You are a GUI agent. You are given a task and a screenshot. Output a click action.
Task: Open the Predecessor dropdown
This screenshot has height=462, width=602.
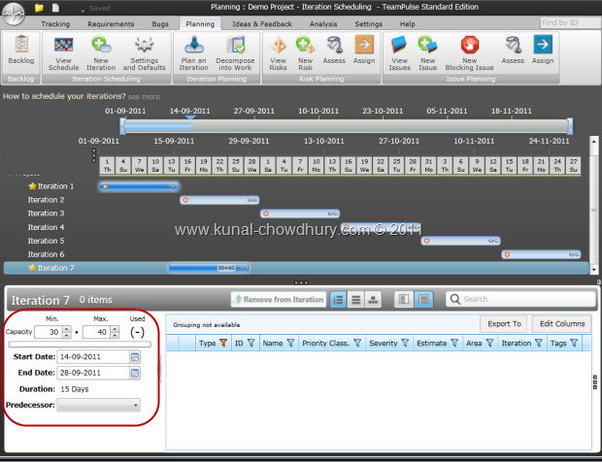coord(99,405)
